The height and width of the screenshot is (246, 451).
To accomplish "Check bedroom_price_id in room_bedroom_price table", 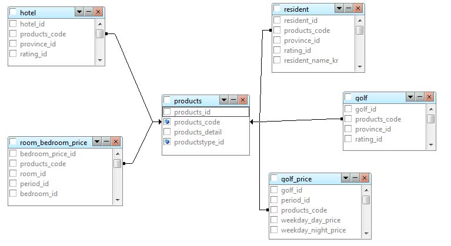I will [x=13, y=153].
